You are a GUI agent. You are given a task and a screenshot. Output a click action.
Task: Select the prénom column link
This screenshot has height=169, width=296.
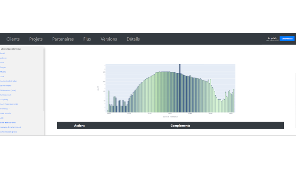[3, 58]
